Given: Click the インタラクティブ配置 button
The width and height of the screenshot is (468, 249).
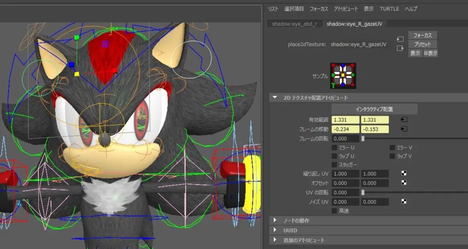Looking at the screenshot, I should 374,109.
